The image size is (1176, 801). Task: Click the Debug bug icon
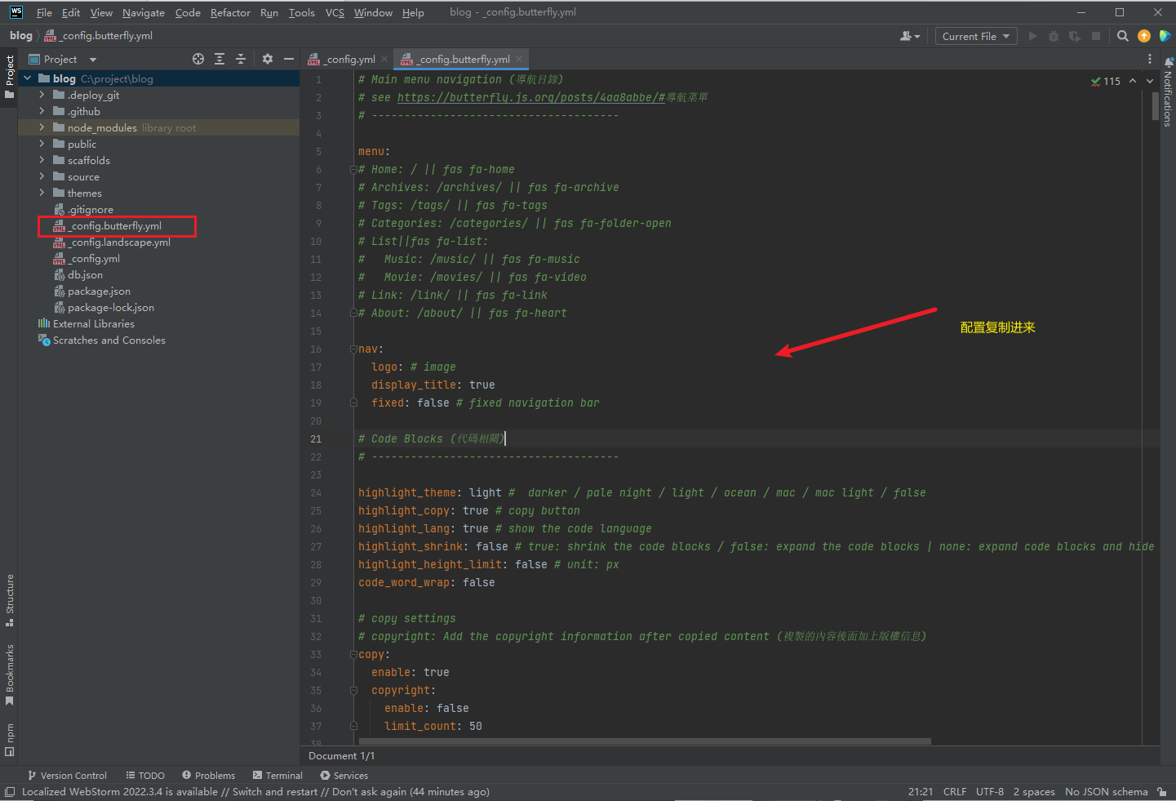tap(1054, 36)
